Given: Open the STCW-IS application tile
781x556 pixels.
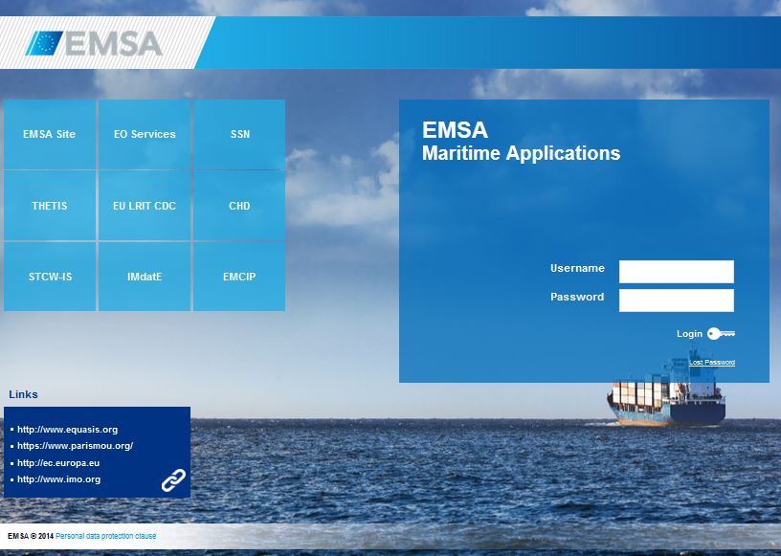Looking at the screenshot, I should 50,277.
